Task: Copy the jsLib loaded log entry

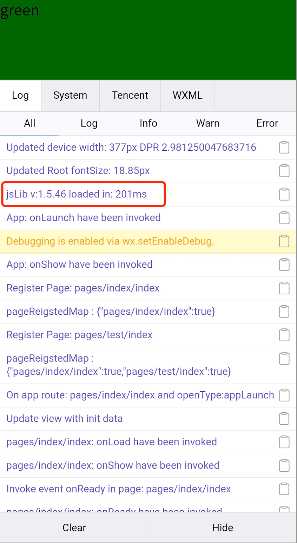Action: (x=284, y=194)
